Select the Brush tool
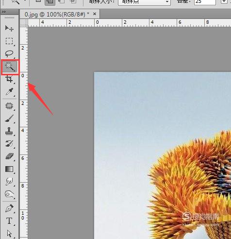 pos(9,119)
